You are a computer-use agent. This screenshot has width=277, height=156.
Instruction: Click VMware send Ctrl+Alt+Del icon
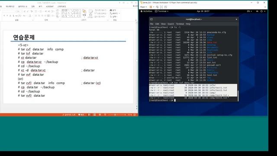[157, 7]
